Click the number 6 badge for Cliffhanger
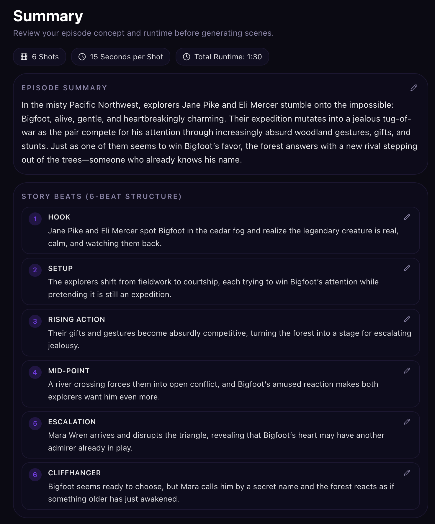Screen dimensions: 435x524 tap(35, 475)
